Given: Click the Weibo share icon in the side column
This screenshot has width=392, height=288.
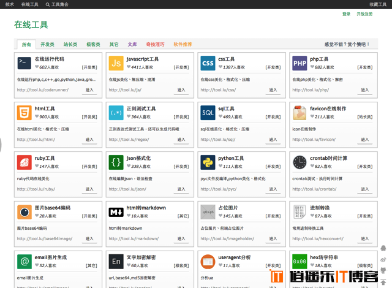Looking at the screenshot, I should coord(383,259).
